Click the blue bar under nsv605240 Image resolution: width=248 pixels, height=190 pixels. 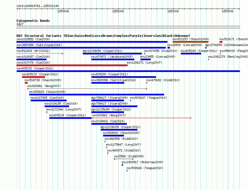tap(123, 77)
